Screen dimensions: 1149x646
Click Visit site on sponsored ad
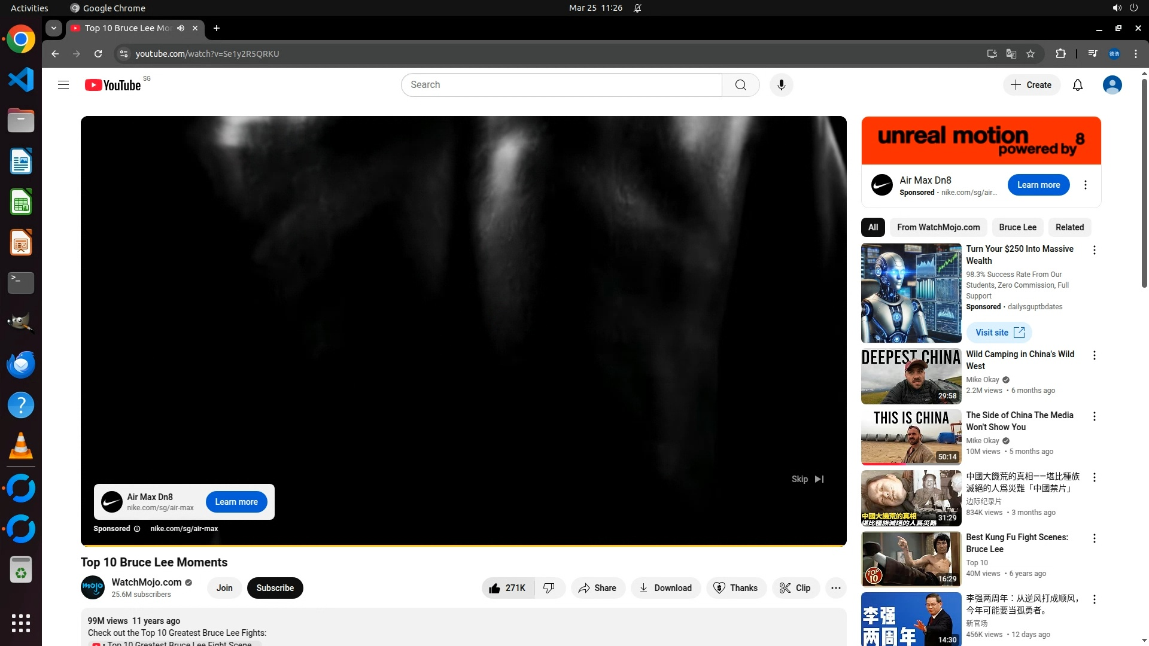point(999,333)
